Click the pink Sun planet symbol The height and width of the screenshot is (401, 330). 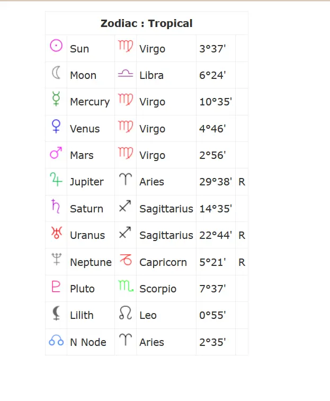pos(56,46)
